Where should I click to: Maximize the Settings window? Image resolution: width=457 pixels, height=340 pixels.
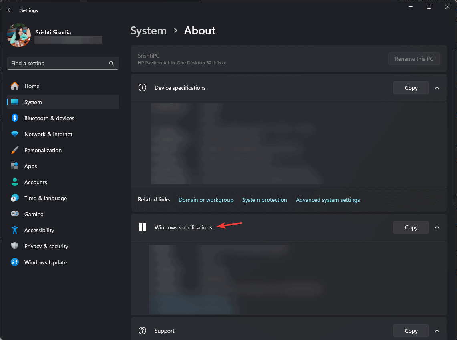[429, 7]
